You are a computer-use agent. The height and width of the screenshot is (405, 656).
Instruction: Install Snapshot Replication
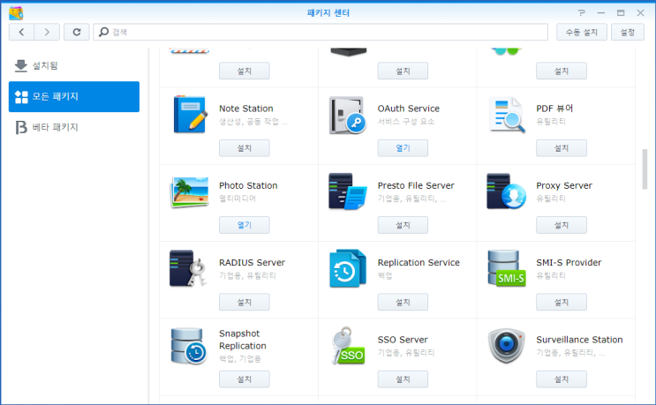click(x=245, y=379)
